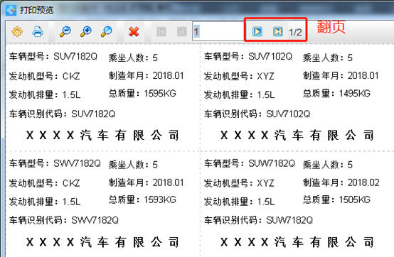394x257 pixels.
Task: Jump to last page button
Action: [278, 31]
